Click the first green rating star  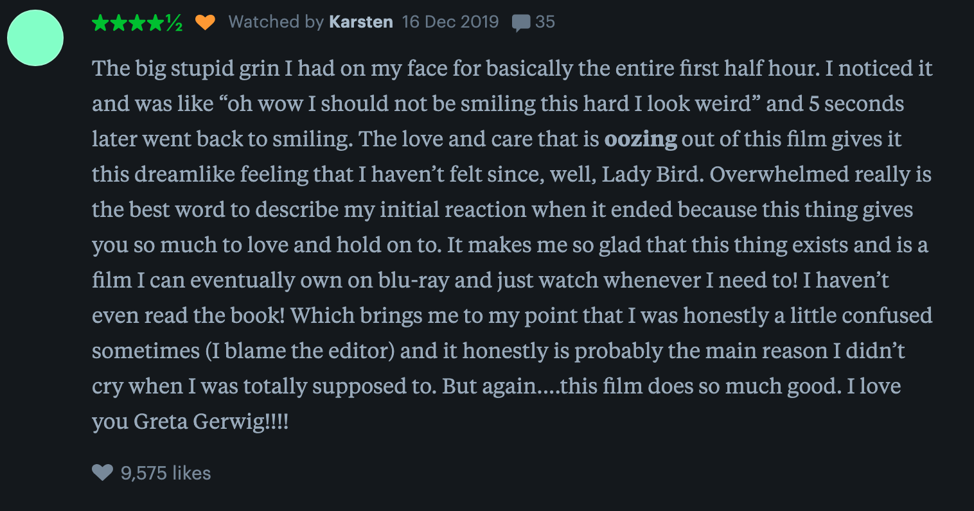click(101, 23)
